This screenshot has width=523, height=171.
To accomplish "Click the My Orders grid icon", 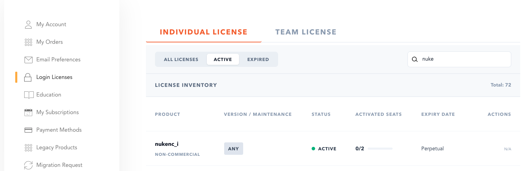I will (28, 42).
